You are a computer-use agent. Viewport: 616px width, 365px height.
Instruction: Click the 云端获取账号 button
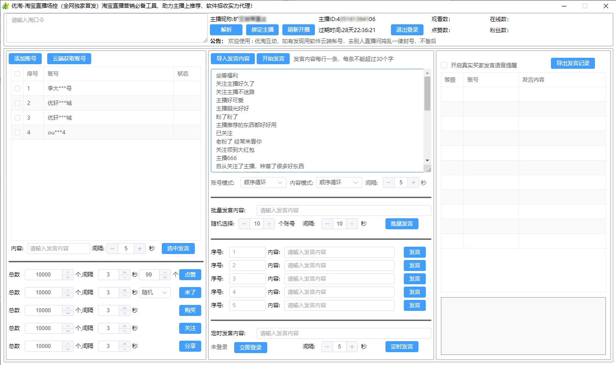tap(69, 59)
